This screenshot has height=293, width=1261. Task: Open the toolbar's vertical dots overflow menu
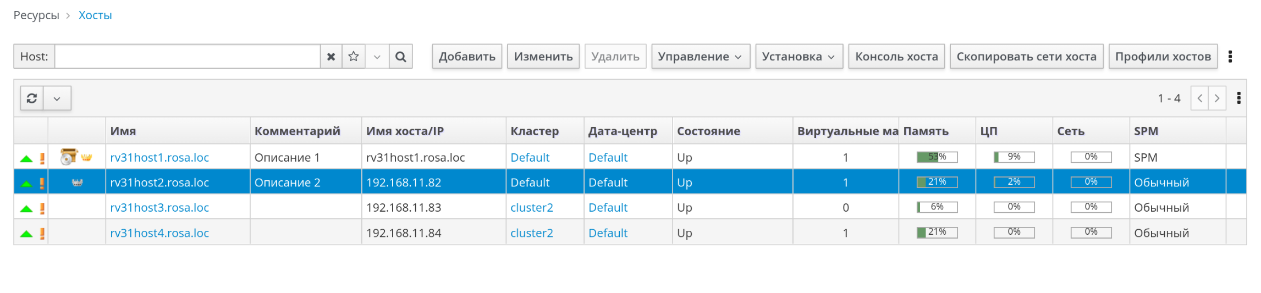[1230, 57]
